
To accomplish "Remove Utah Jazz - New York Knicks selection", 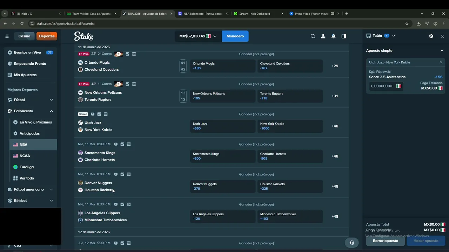I will coord(441,62).
